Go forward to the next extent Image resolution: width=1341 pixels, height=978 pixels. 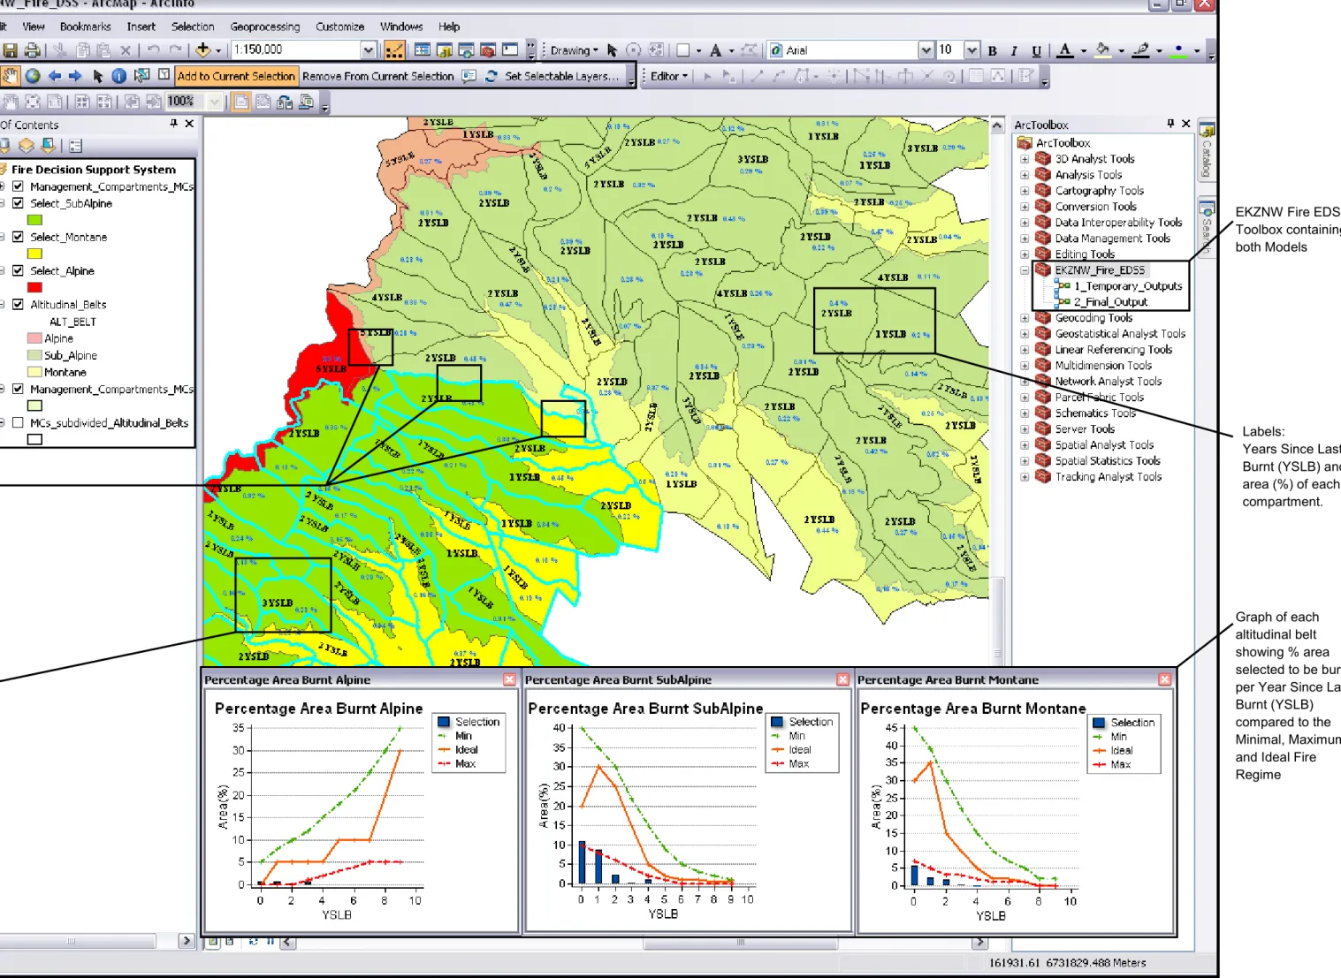(74, 76)
